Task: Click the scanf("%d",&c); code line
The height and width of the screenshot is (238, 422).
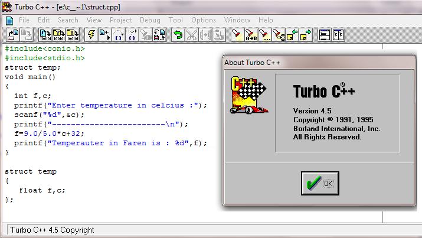Action: click(x=49, y=115)
